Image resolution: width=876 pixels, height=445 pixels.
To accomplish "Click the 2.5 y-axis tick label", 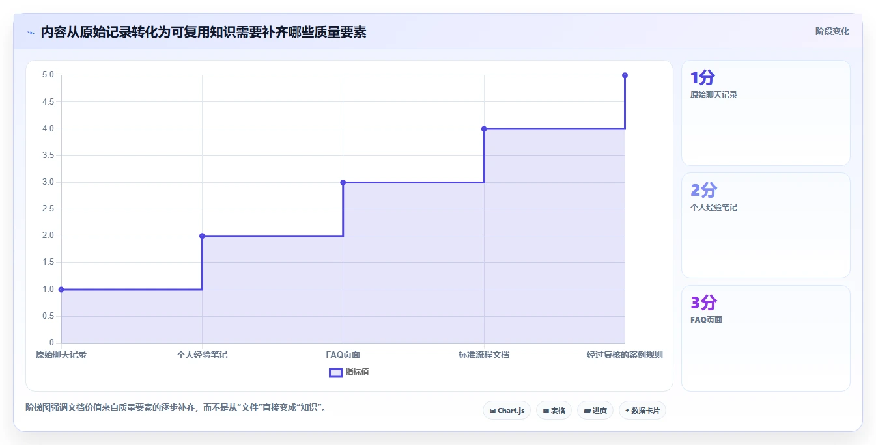I will click(48, 209).
